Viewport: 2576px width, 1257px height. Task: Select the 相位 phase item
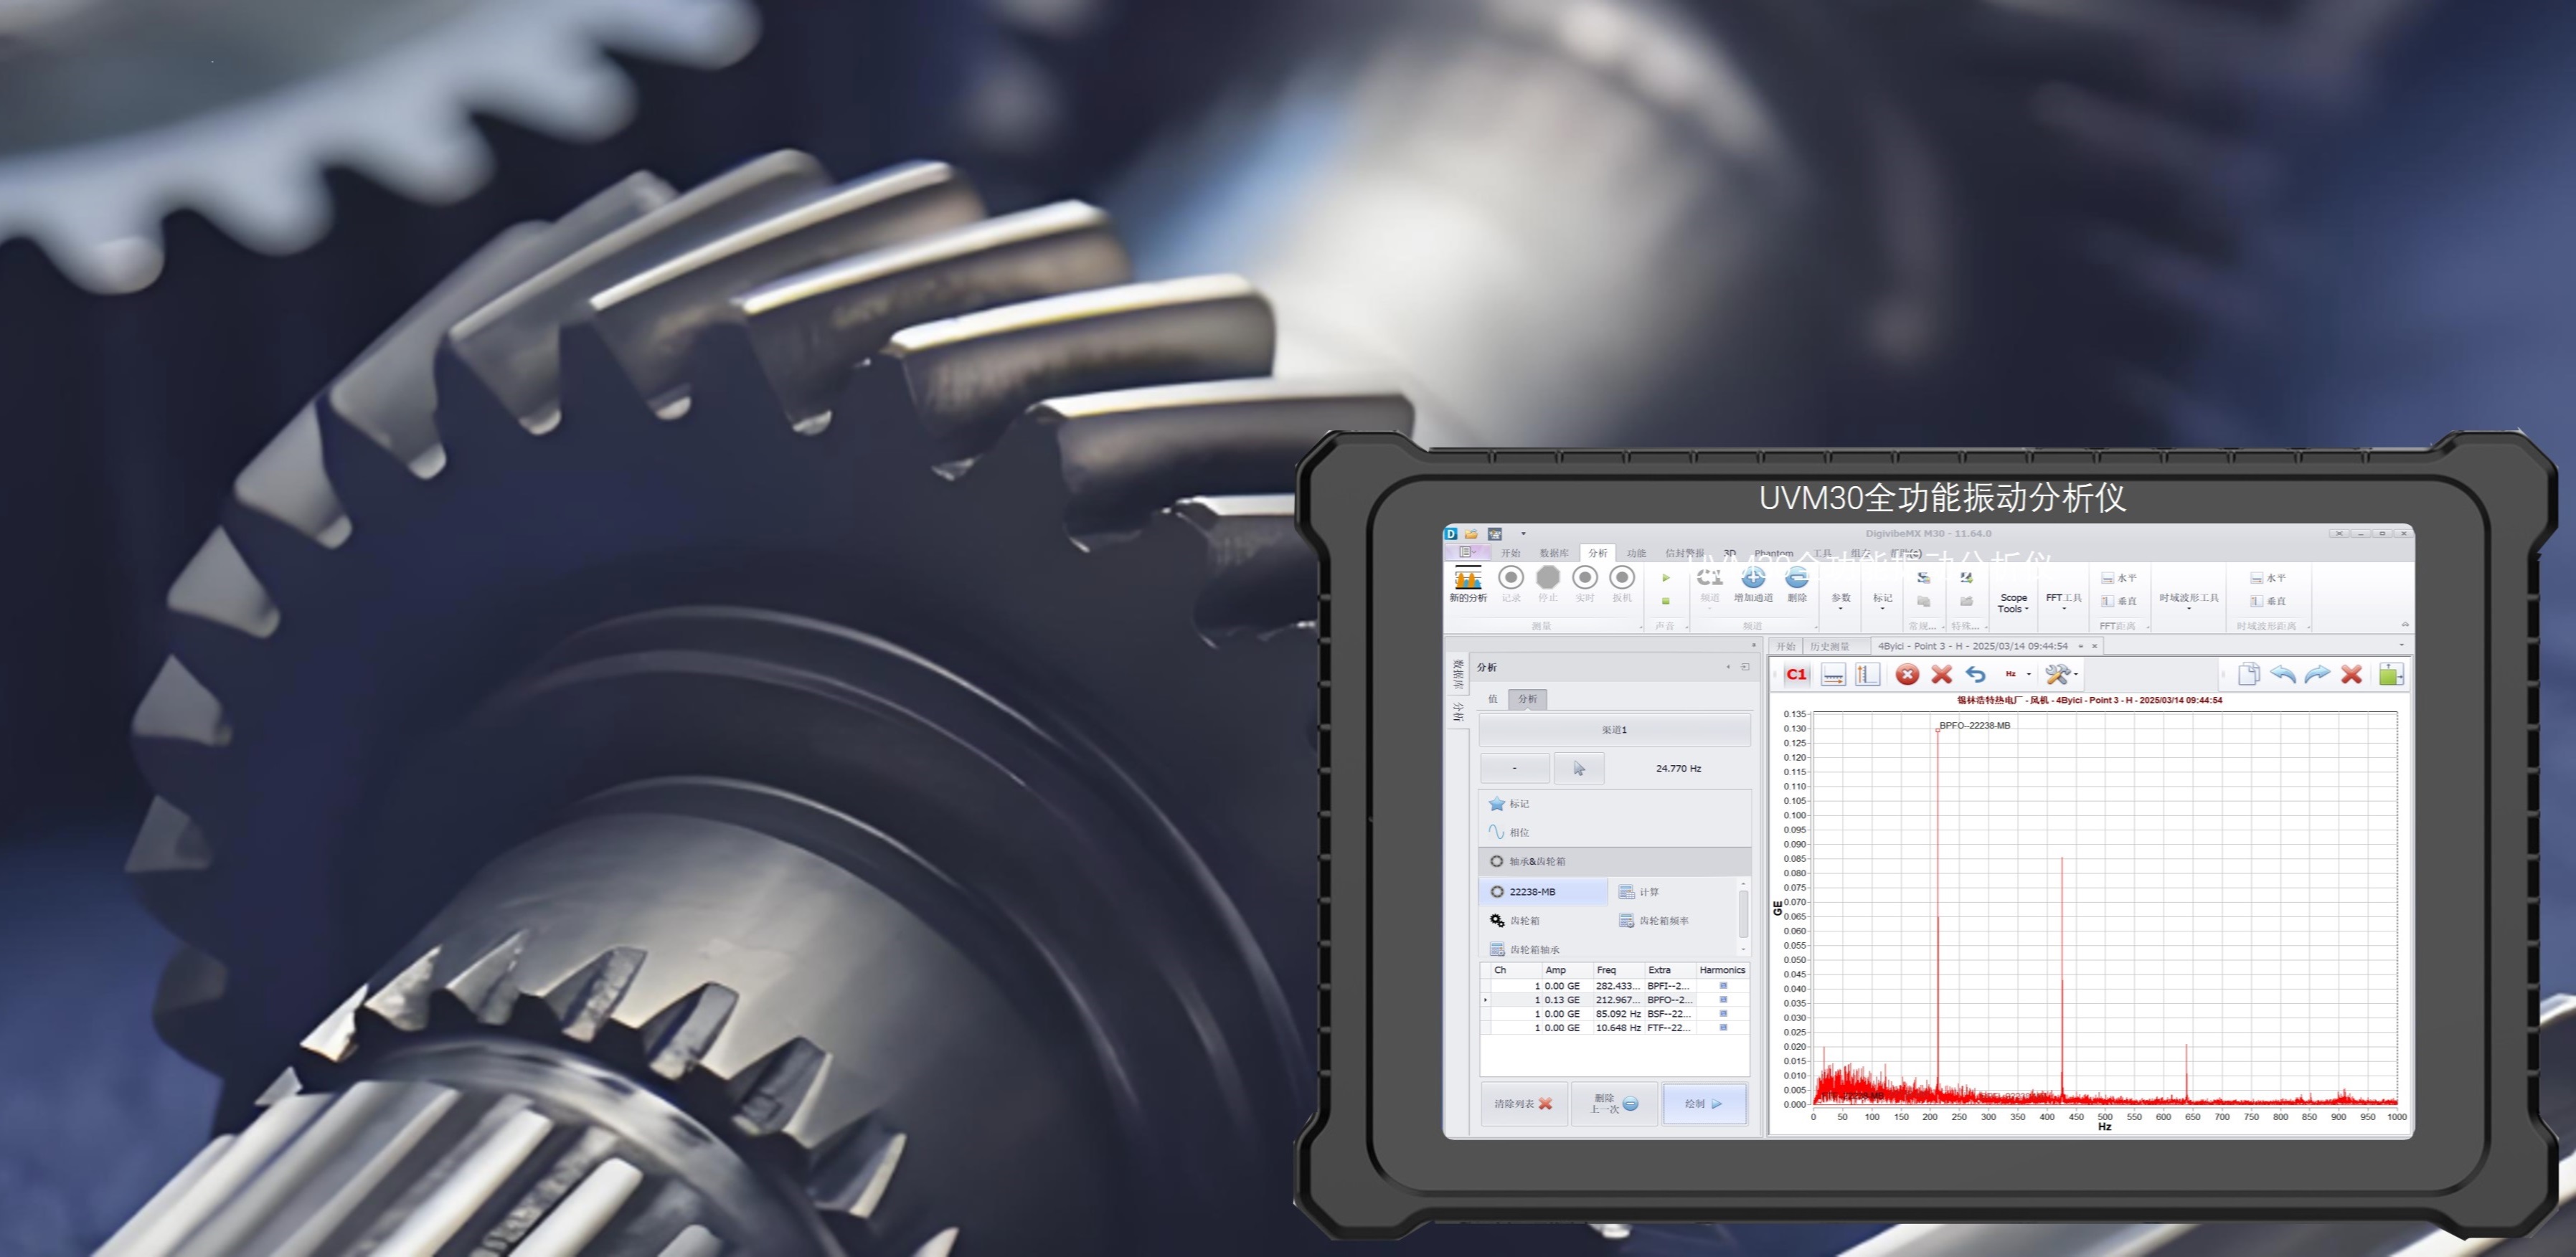coord(1509,833)
